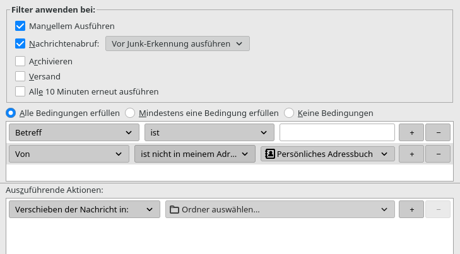
Task: Uncheck the Manuellem Ausführen checkbox
Action: (20, 26)
